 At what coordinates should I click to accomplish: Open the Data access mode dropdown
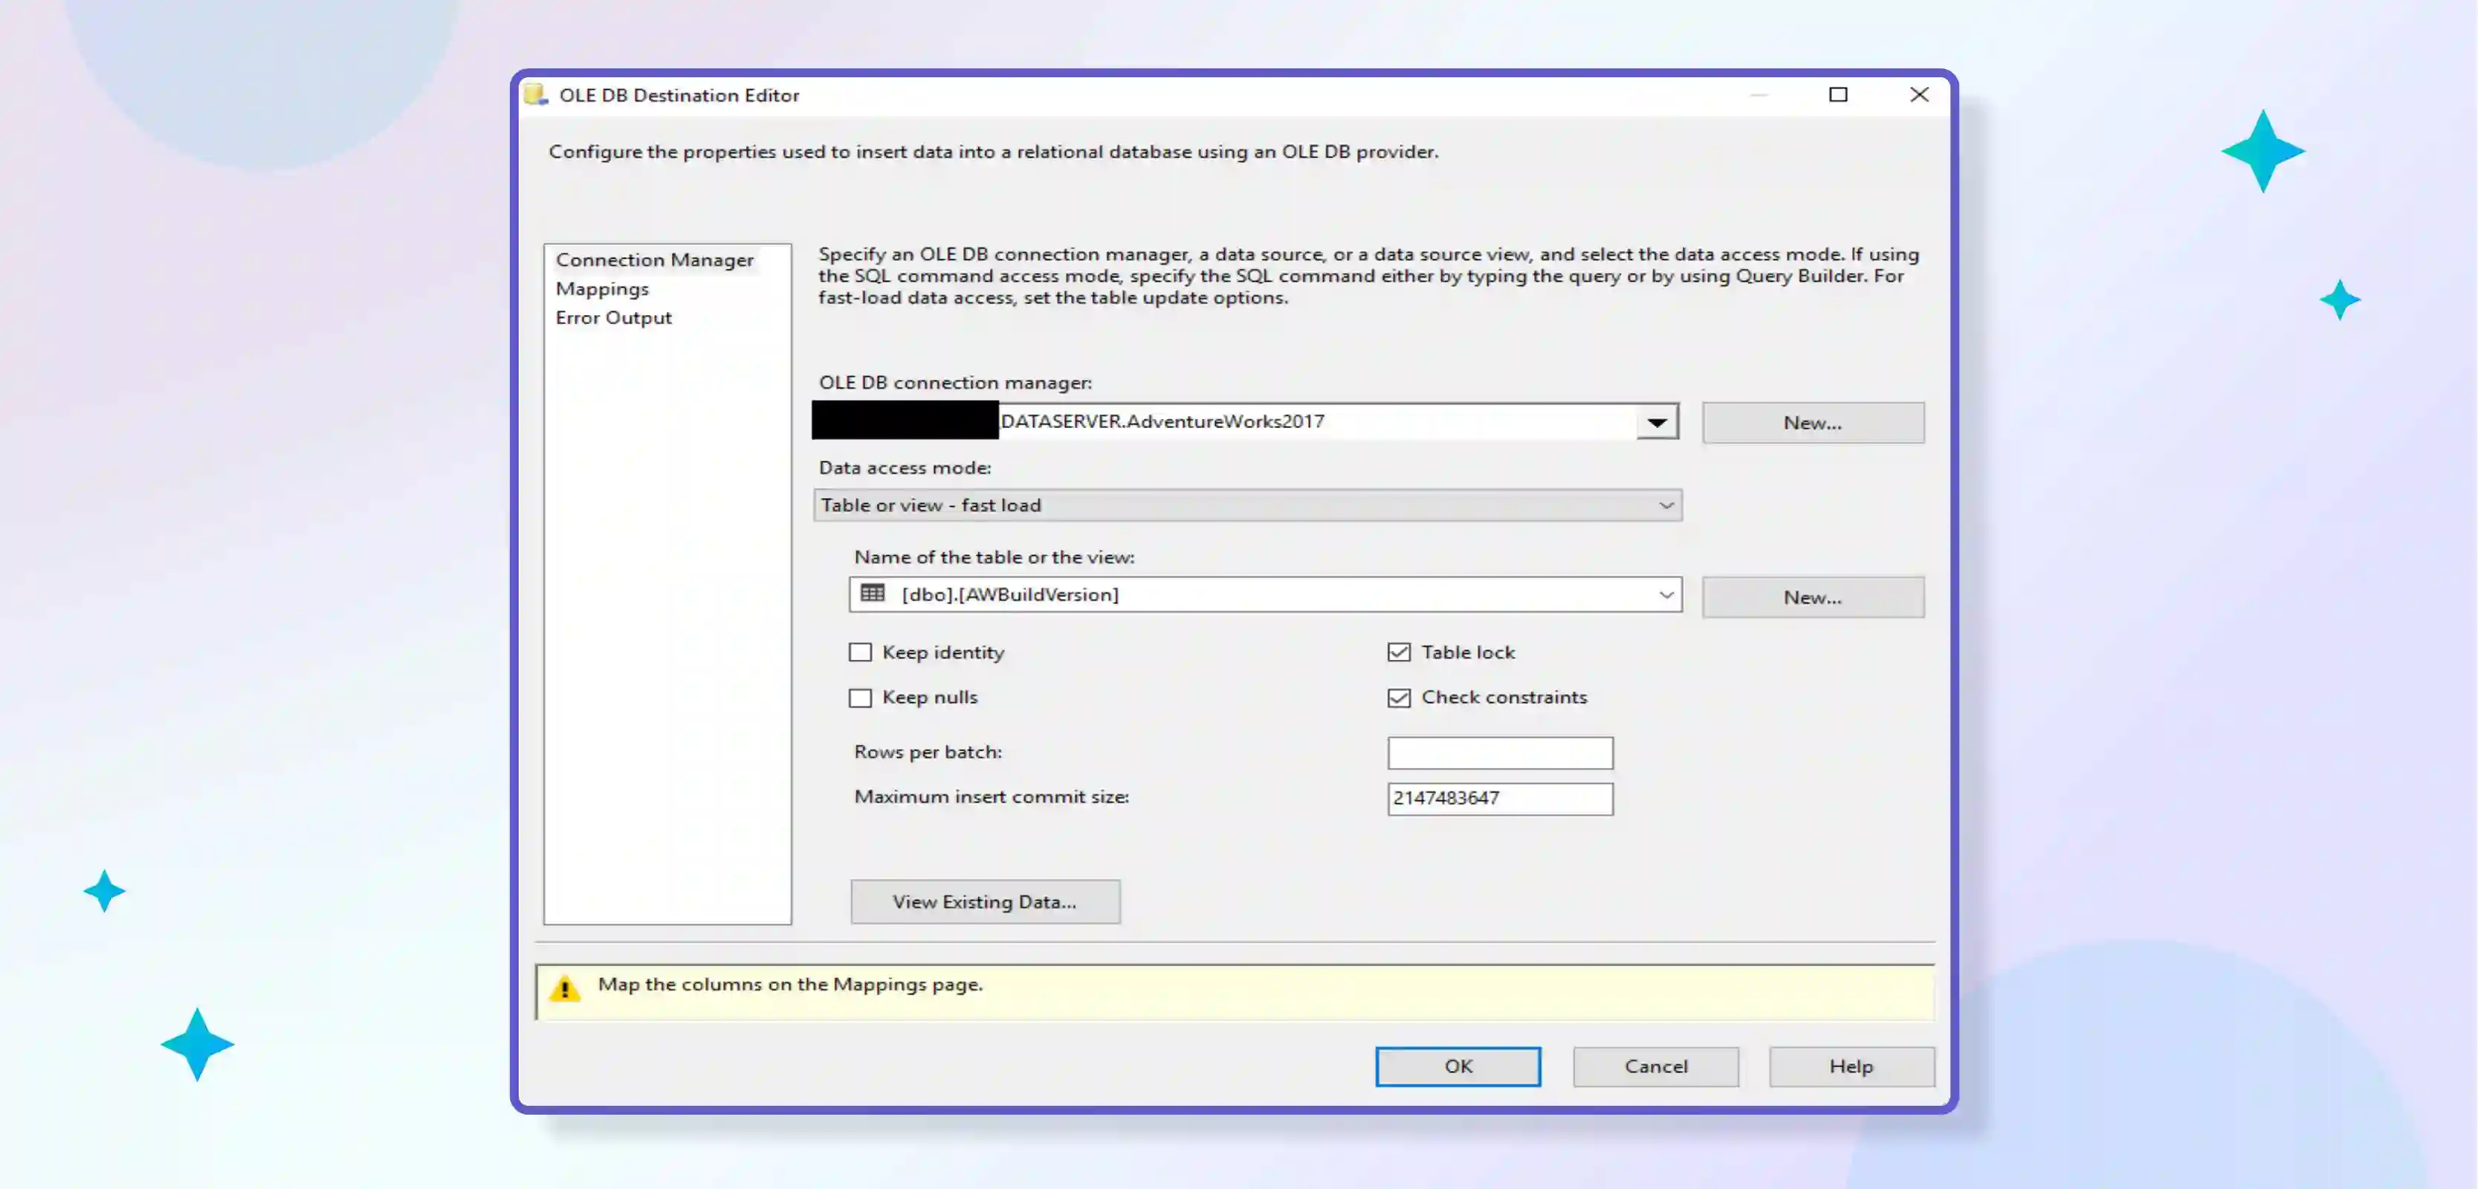point(1665,504)
